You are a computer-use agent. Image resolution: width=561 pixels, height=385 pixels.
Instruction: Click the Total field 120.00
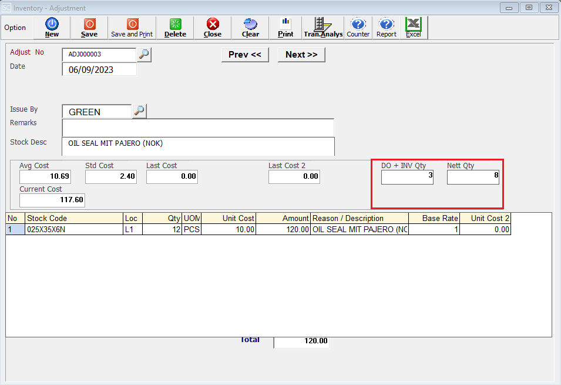tap(301, 341)
